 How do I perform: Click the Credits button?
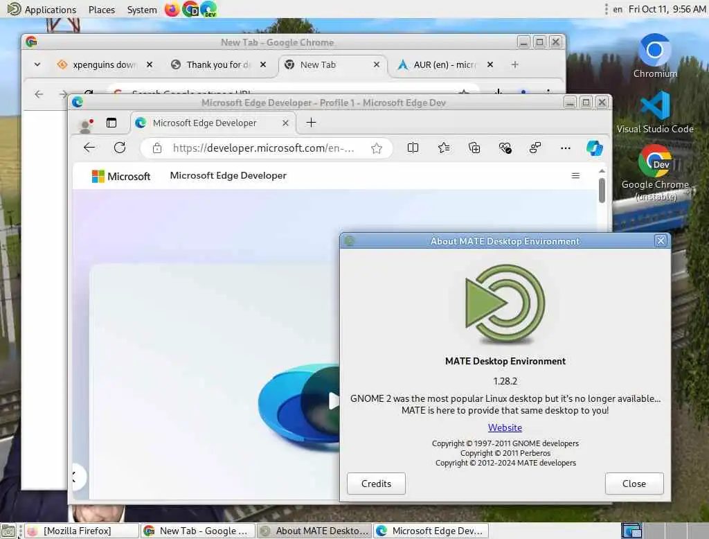click(376, 484)
